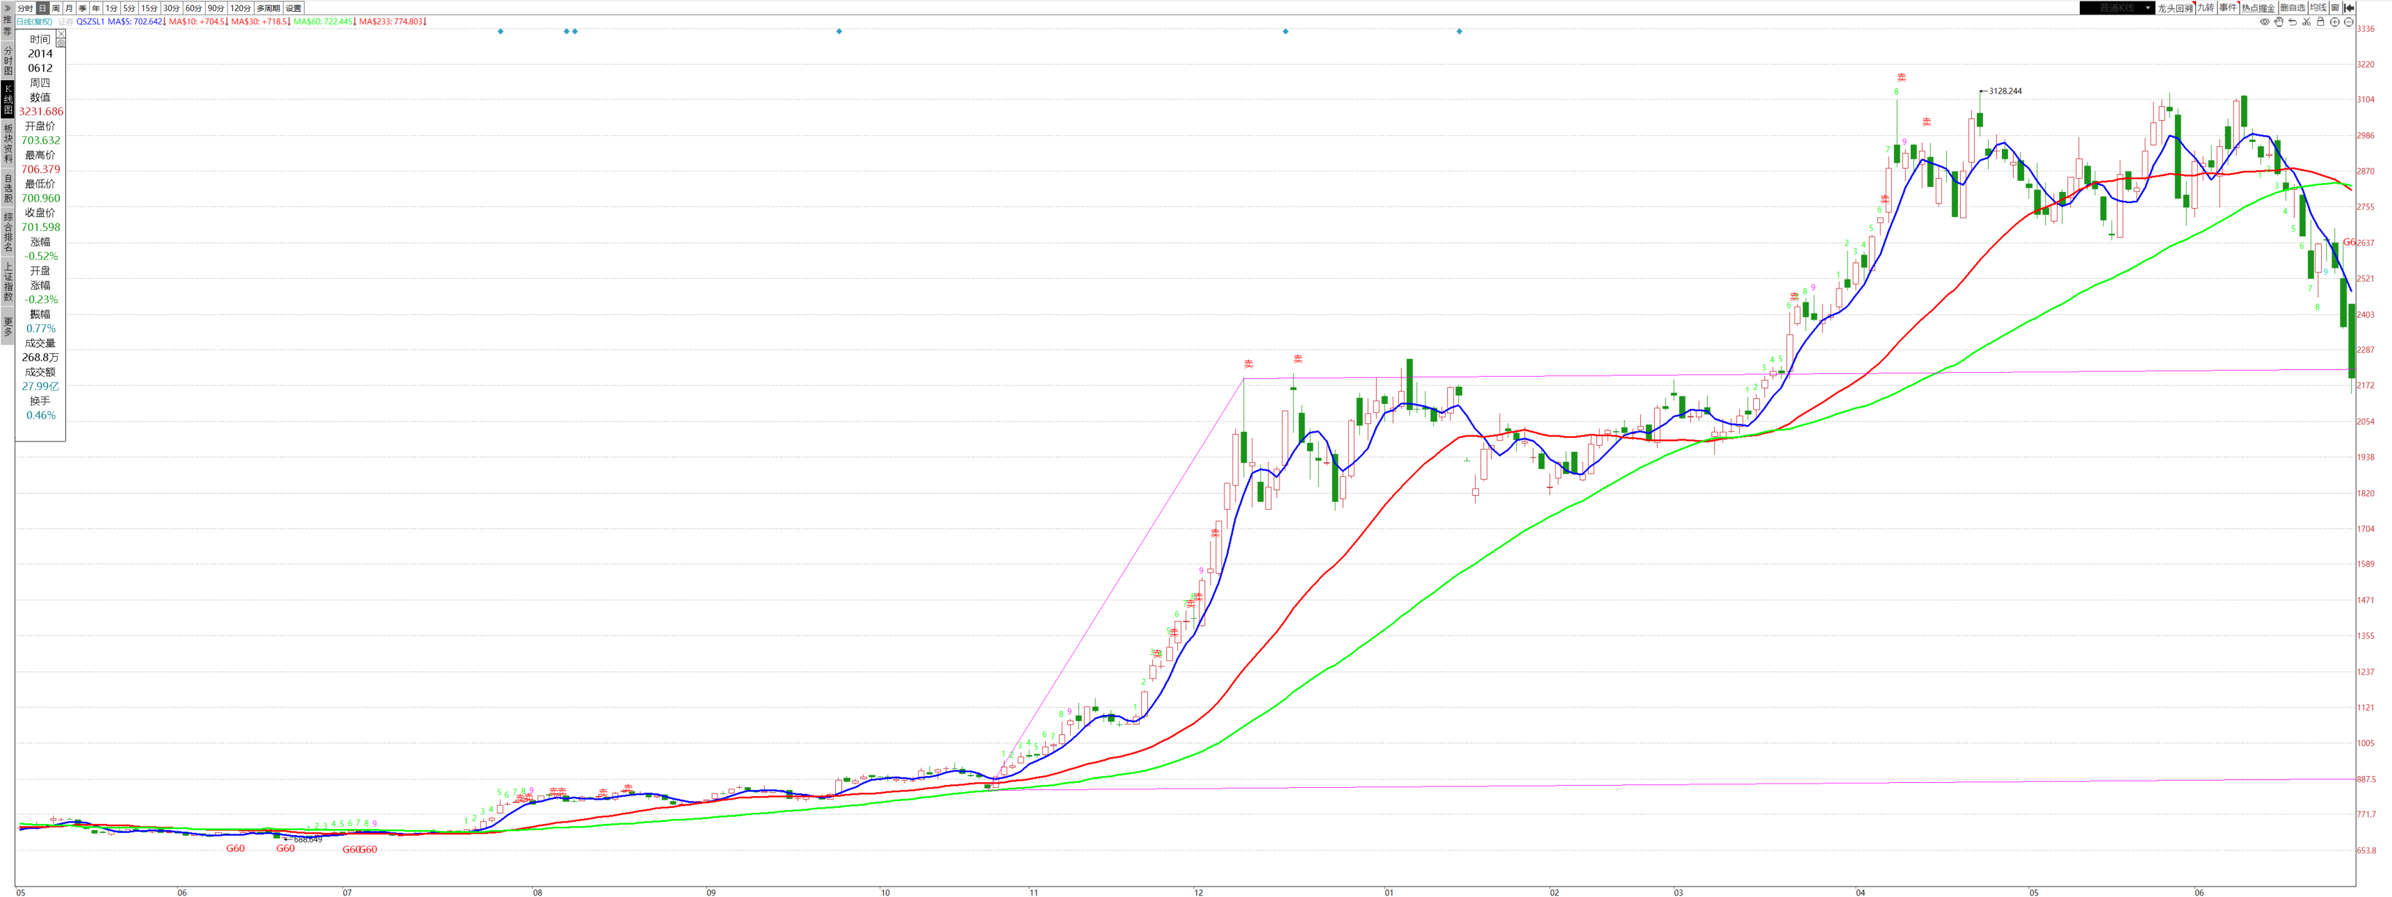Click the 窗 window button

click(2336, 8)
